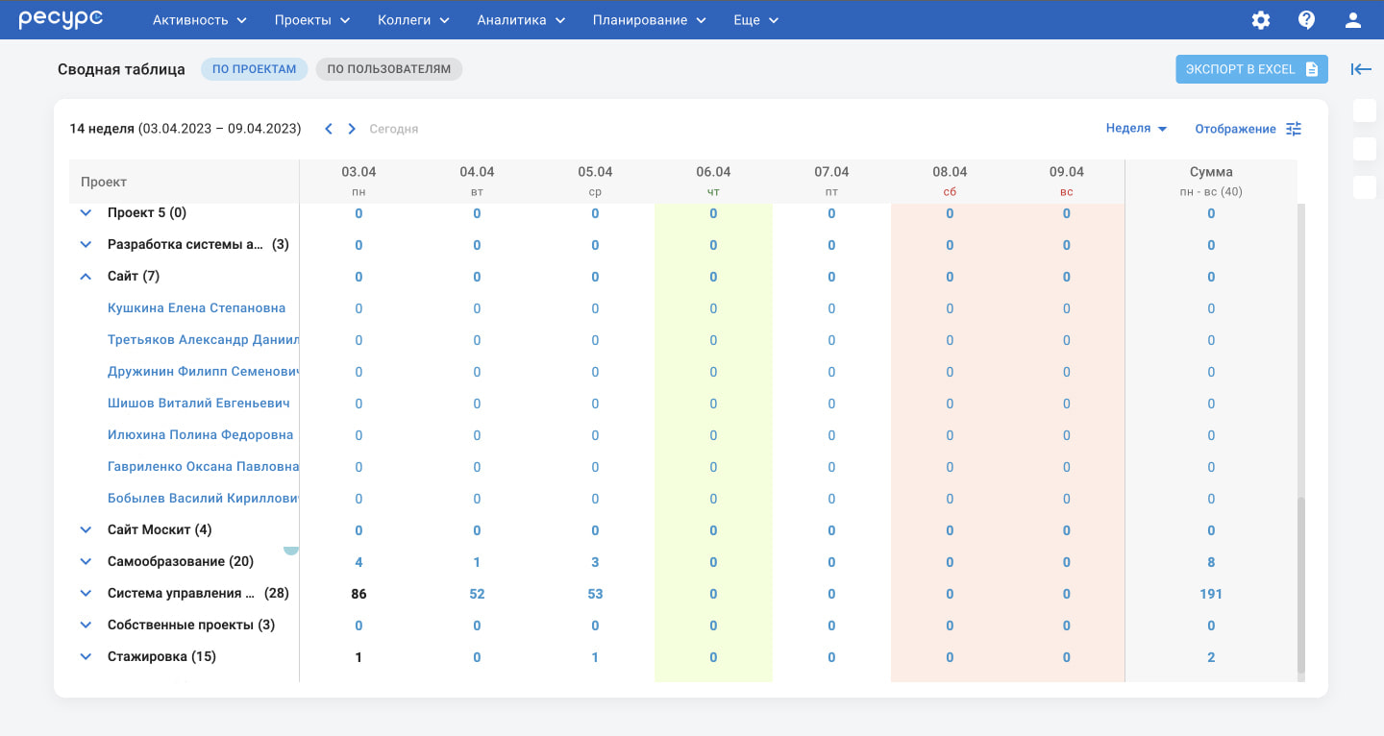Open Шишов Виталий Евгеньевич link

pos(199,404)
